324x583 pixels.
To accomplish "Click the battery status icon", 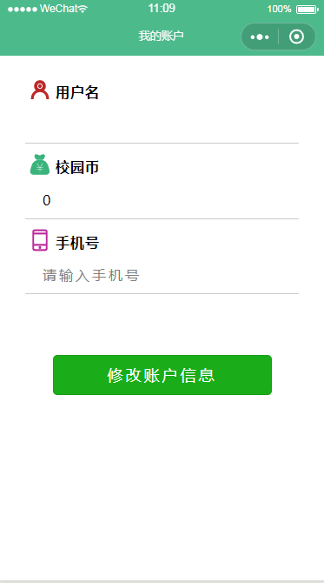I will coord(307,10).
